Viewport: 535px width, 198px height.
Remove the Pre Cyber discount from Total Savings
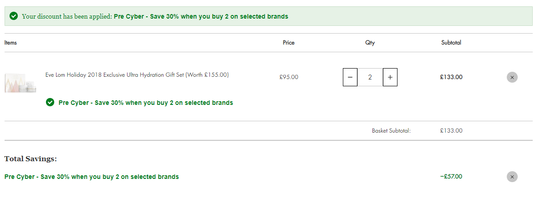tap(512, 177)
